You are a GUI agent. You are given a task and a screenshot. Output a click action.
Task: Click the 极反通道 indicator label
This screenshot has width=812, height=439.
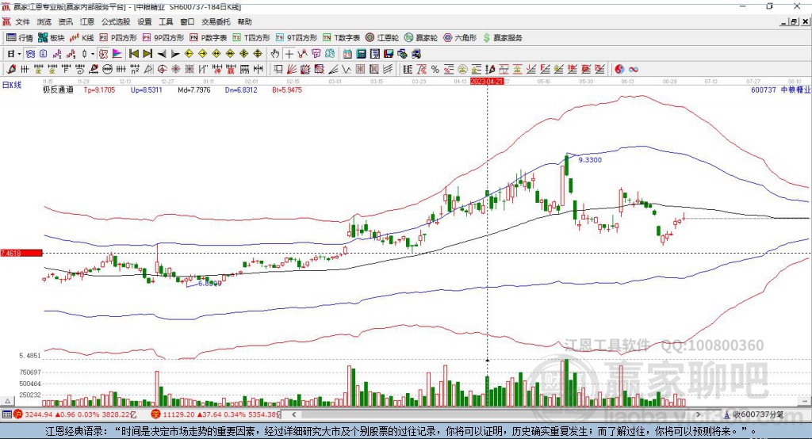click(58, 90)
